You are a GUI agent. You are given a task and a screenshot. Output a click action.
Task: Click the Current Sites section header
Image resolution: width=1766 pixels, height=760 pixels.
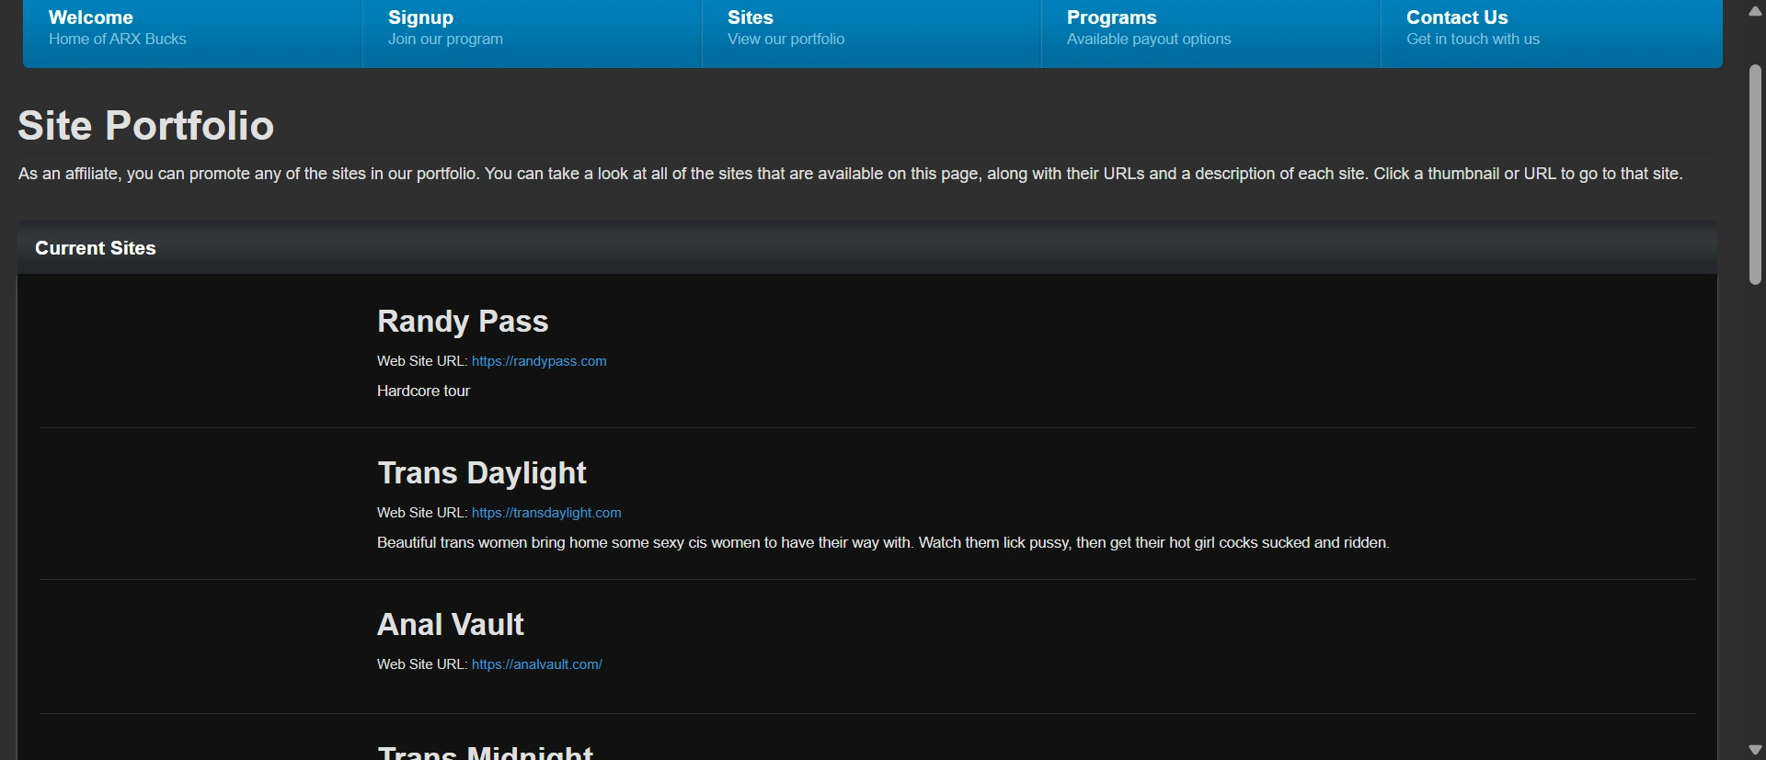pos(96,248)
